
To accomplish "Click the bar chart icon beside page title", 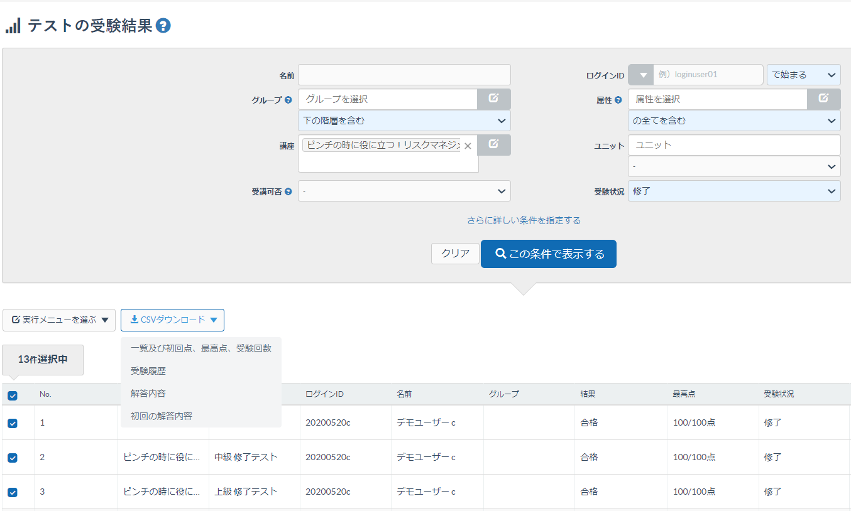I will point(13,26).
